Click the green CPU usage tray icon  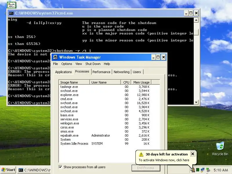point(197,170)
